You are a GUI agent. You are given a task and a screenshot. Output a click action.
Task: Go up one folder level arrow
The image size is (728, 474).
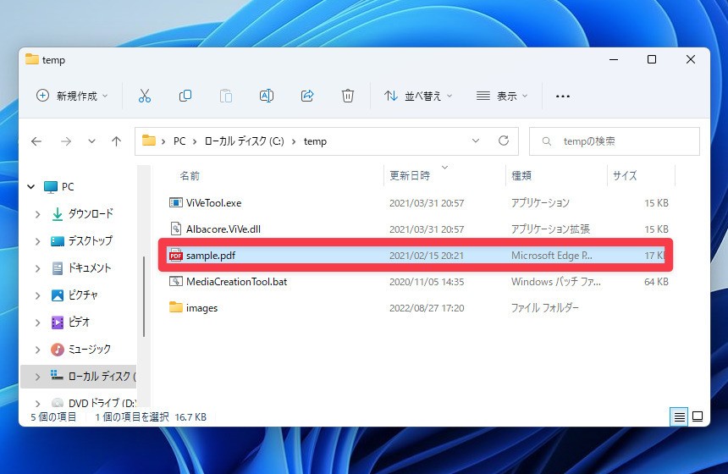pos(116,141)
